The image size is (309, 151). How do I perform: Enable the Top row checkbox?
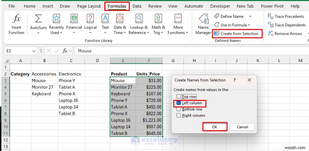(178, 97)
